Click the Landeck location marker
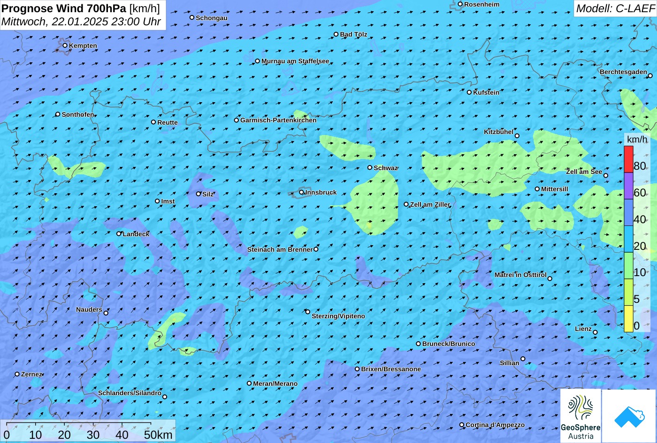Screen dimensions: 657x443 coord(119,233)
